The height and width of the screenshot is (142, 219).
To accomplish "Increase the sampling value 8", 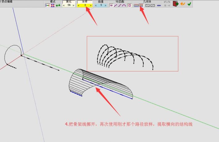I will [x=91, y=6].
